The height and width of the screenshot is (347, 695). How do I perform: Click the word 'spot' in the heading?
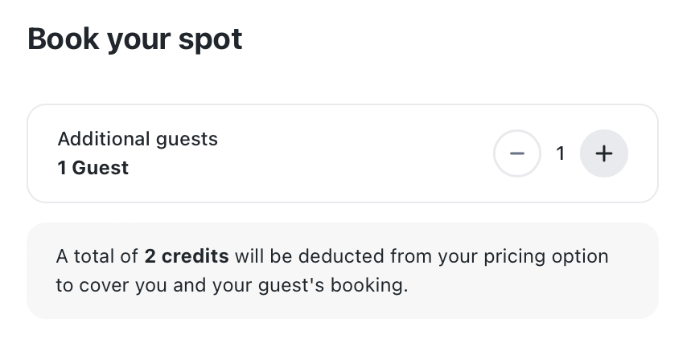click(211, 40)
